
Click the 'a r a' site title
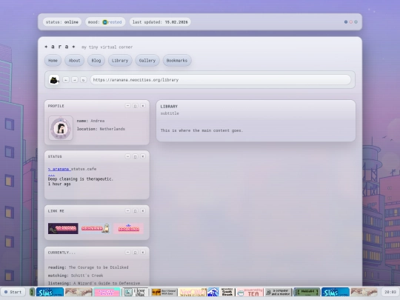pyautogui.click(x=60, y=47)
